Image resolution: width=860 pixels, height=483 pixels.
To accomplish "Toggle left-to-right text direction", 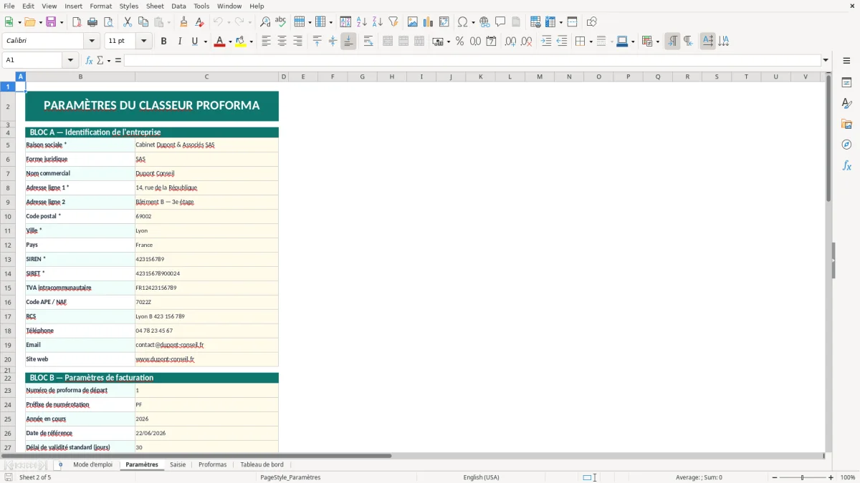I will (x=672, y=42).
